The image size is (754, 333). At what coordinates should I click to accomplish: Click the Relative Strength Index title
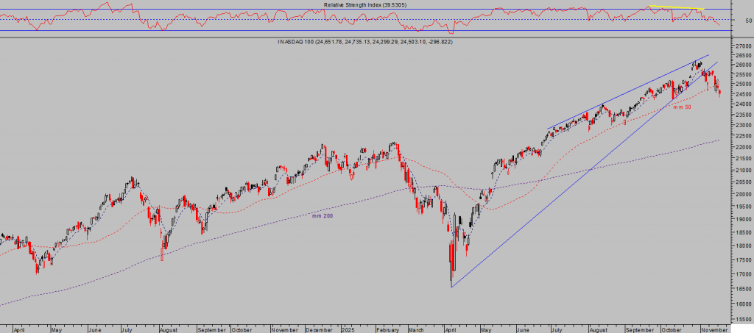click(x=365, y=4)
